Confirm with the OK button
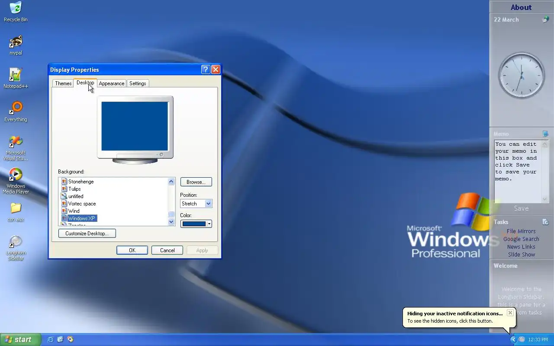Screen dimensions: 554x346 pyautogui.click(x=132, y=250)
